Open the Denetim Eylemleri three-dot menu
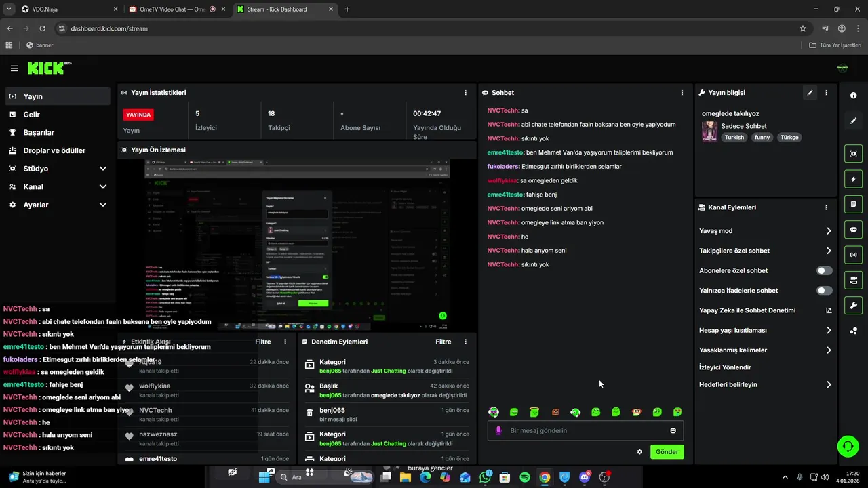The height and width of the screenshot is (488, 868). (465, 342)
